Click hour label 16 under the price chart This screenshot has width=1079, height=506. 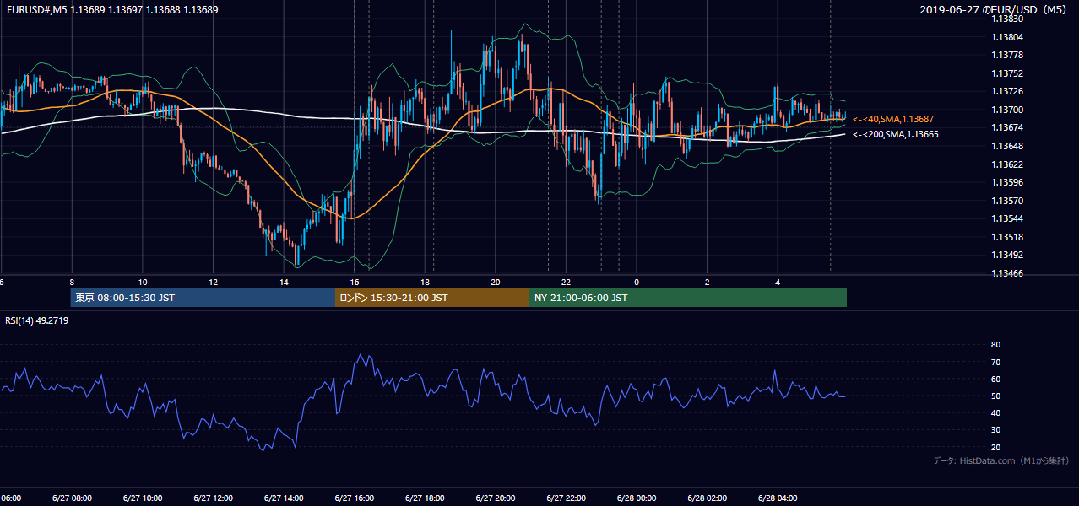pyautogui.click(x=355, y=282)
